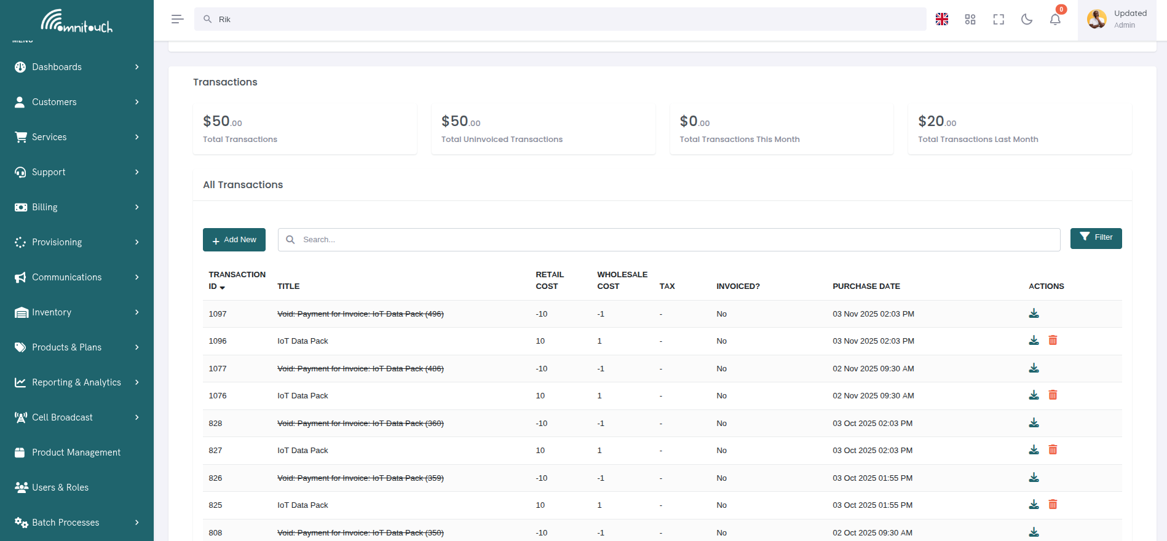This screenshot has width=1167, height=541.
Task: Expand the Reporting & Analytics section
Action: (x=77, y=382)
